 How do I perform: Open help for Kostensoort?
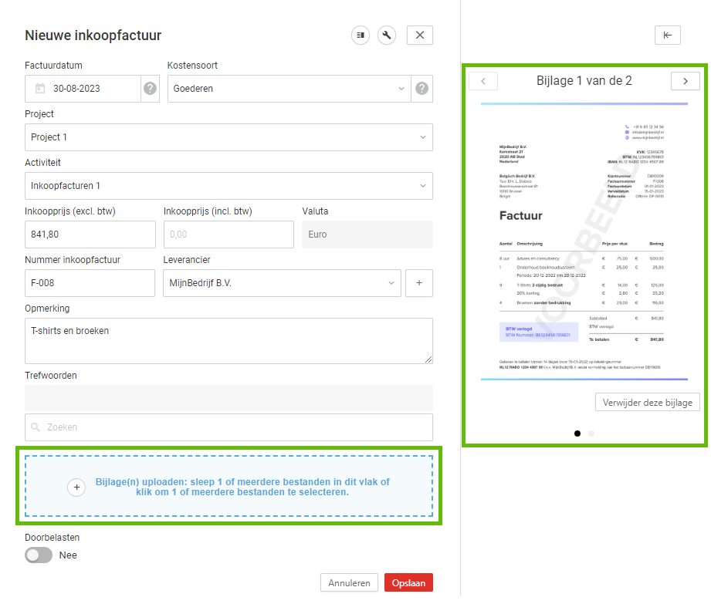pos(422,89)
